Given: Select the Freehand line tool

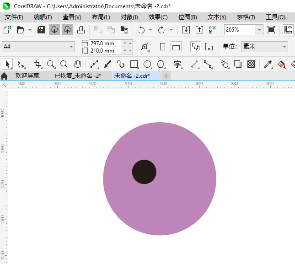Looking at the screenshot, I should pyautogui.click(x=94, y=64).
